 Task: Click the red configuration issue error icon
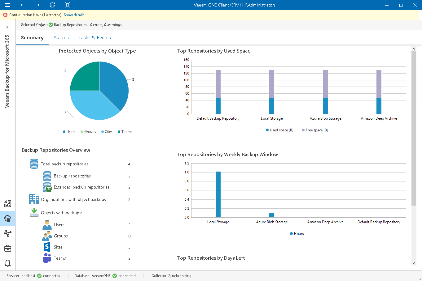5,15
